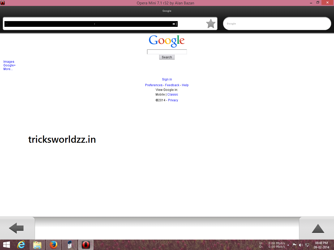This screenshot has width=334, height=250.
Task: Click the Opera Mini address bar
Action: pyautogui.click(x=110, y=24)
